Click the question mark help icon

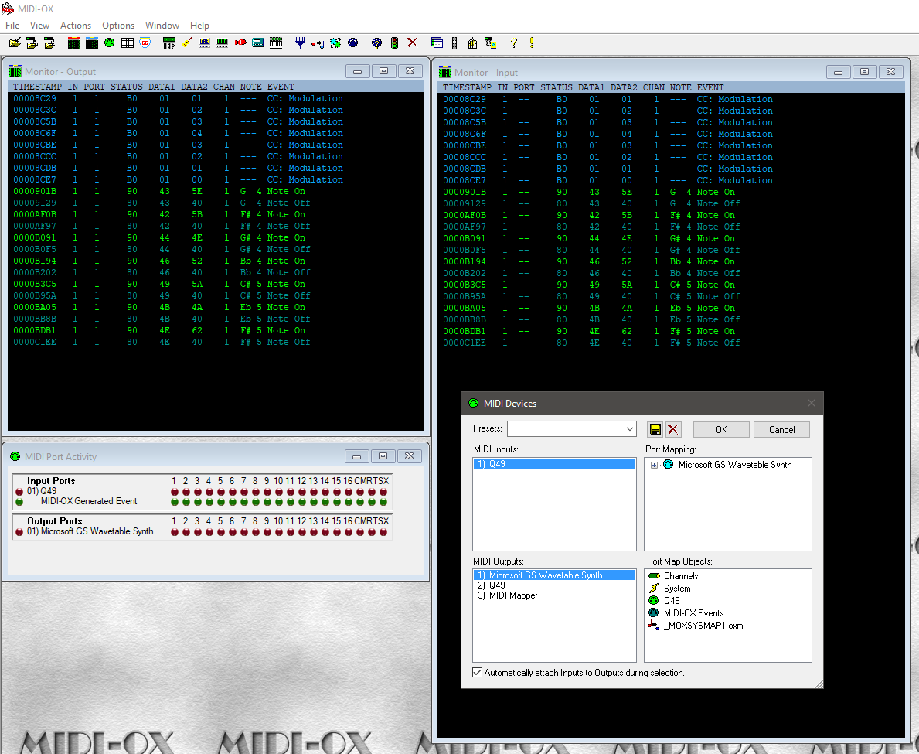(x=512, y=43)
